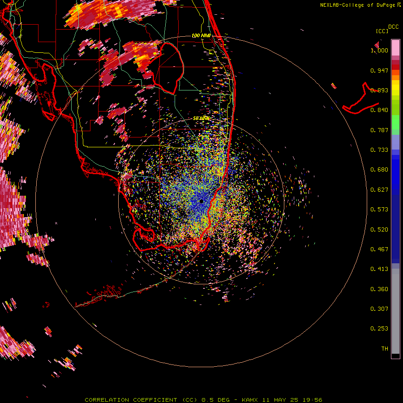Screen dimensions: 403x403
Task: Pick the red color bar segment near 0.947
Action: coord(395,67)
